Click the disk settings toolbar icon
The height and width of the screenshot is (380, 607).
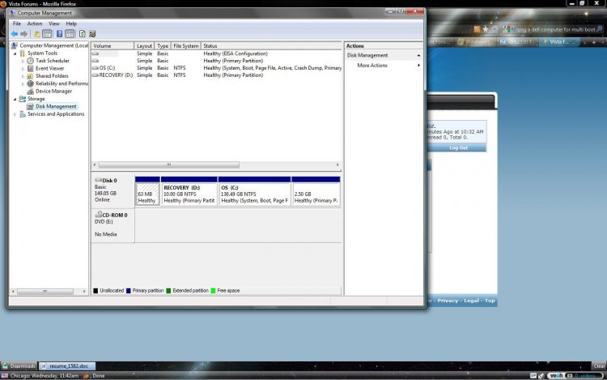coord(92,34)
